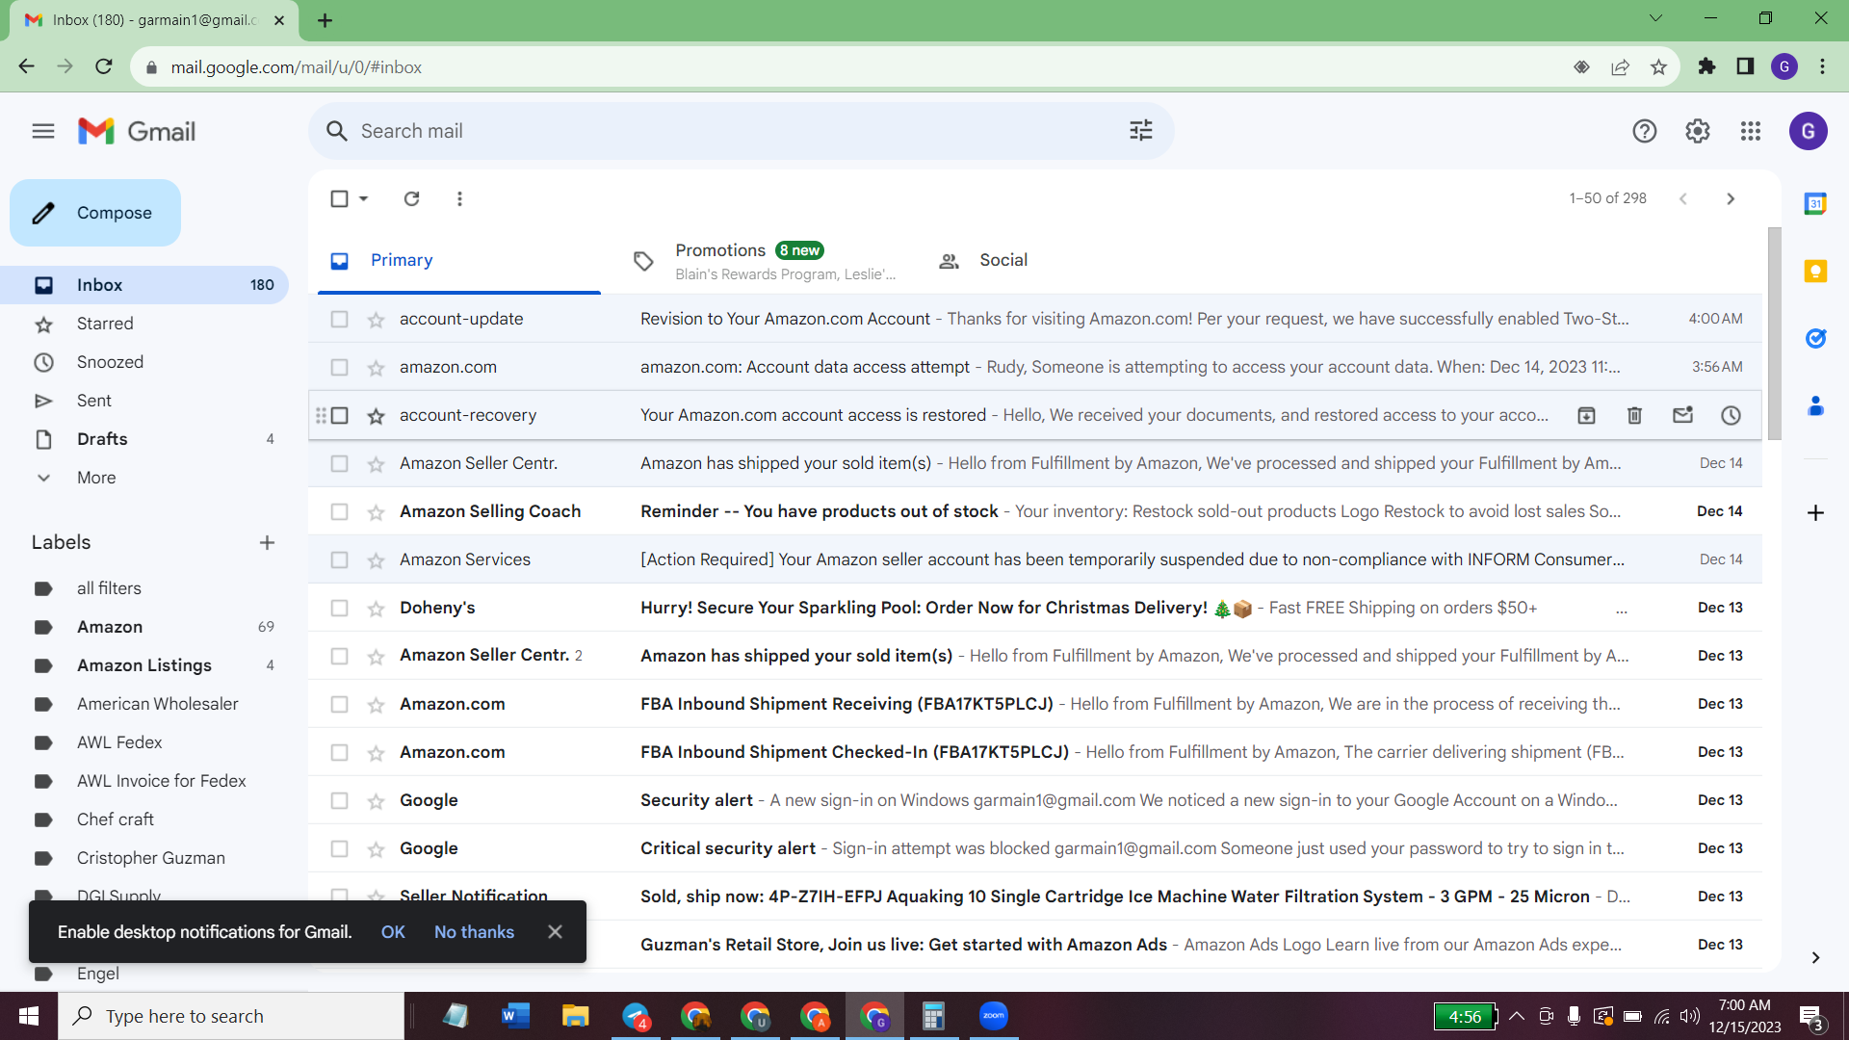This screenshot has width=1849, height=1040.
Task: Share this page from the address bar
Action: 1620,66
